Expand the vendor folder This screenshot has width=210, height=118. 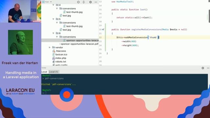pos(50,47)
